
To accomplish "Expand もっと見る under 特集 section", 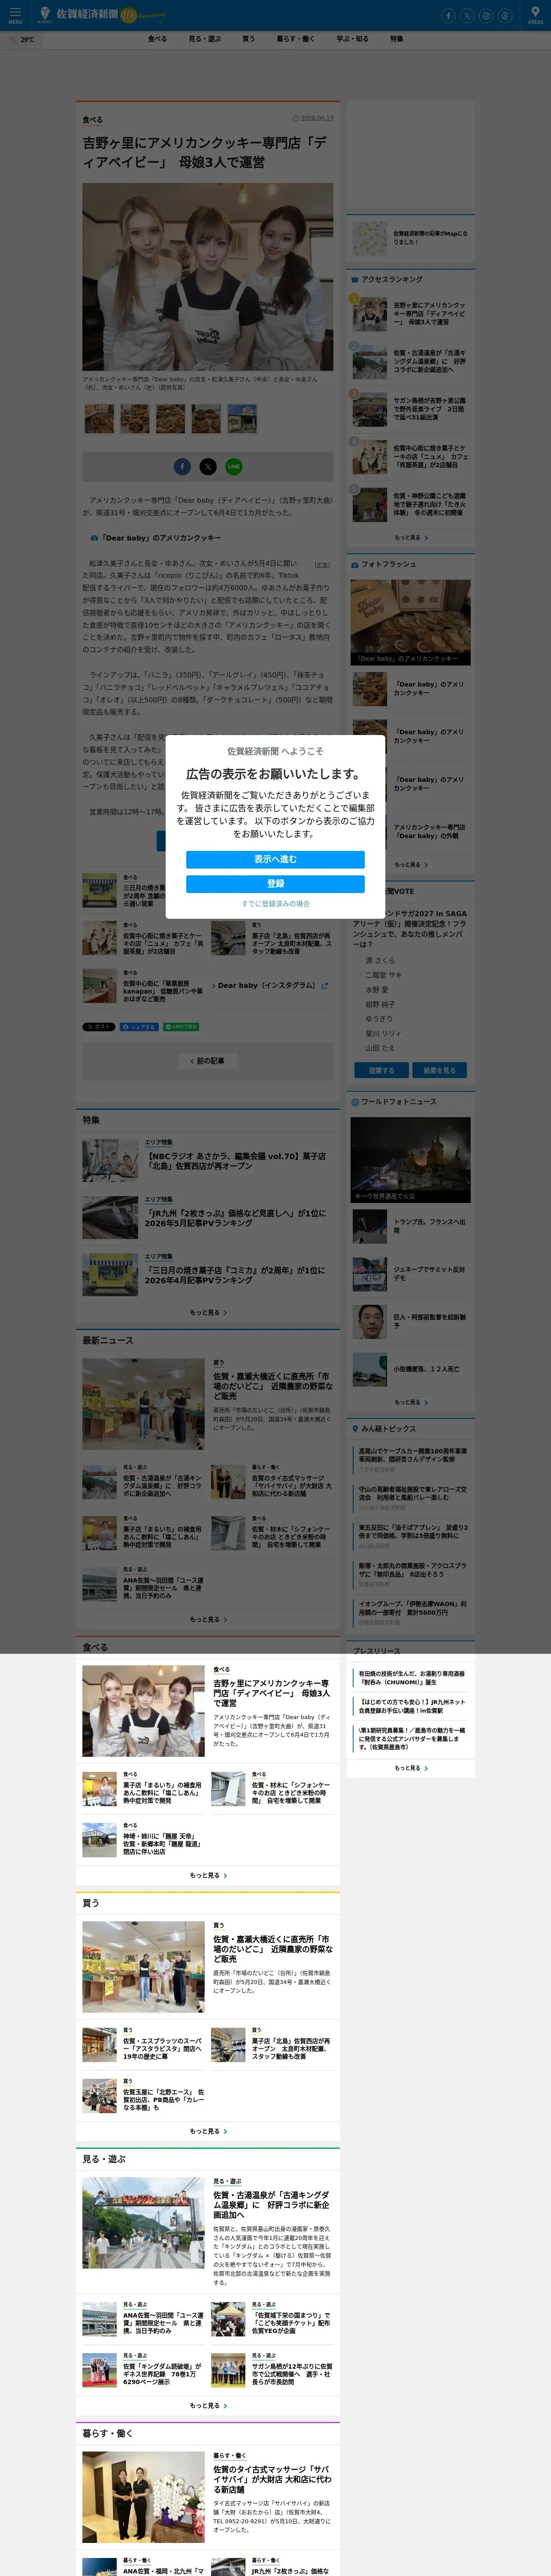I will [208, 1313].
